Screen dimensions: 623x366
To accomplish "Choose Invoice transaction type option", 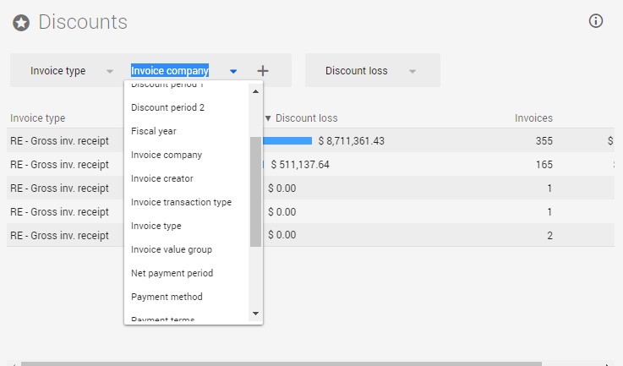I will 181,202.
